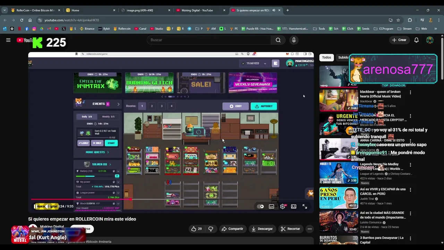Open the Studio bookmark
The height and width of the screenshot is (250, 444).
point(156,28)
